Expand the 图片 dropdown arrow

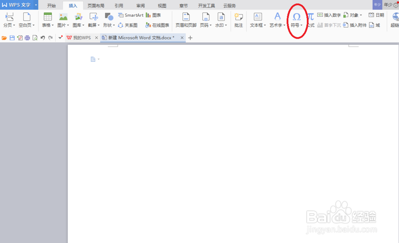coord(68,25)
